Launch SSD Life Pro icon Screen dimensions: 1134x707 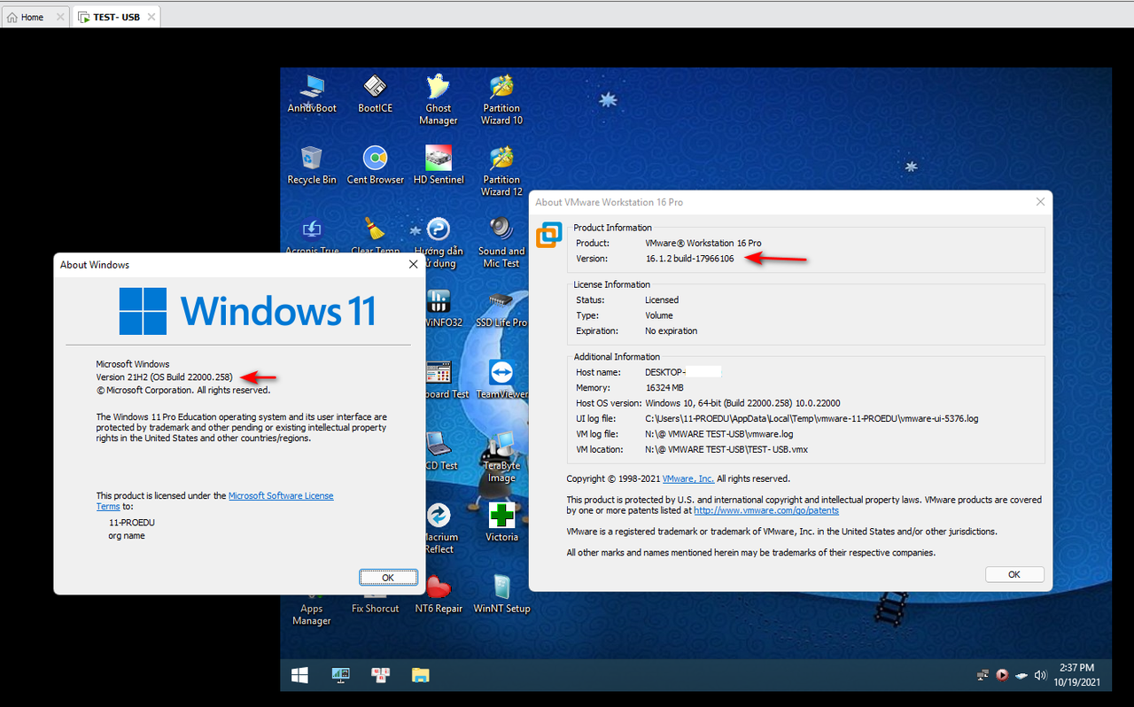click(x=501, y=307)
